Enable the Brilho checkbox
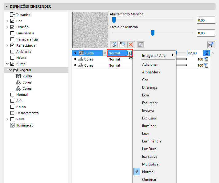 click(12, 107)
